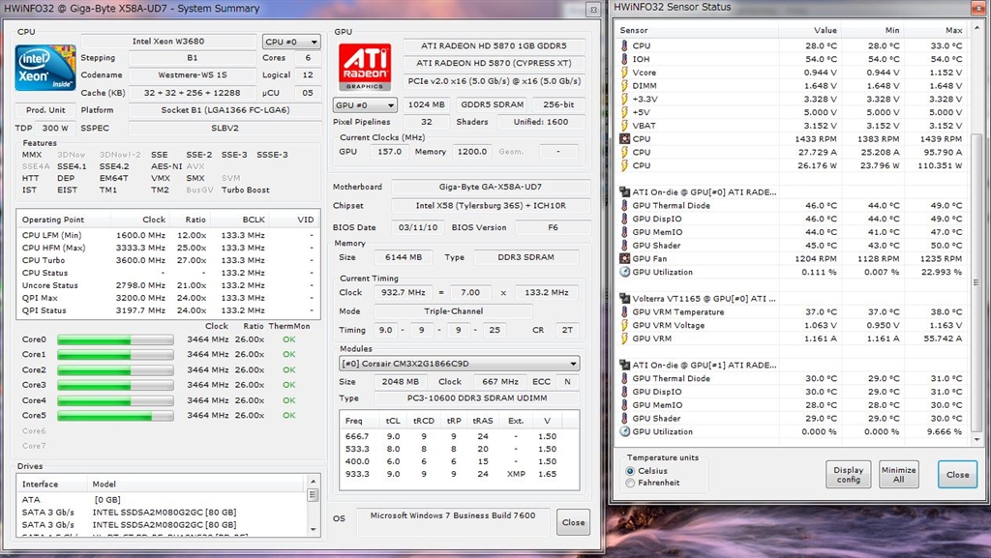The height and width of the screenshot is (558, 991).
Task: Expand the Corsair memory module dropdown
Action: (x=459, y=364)
